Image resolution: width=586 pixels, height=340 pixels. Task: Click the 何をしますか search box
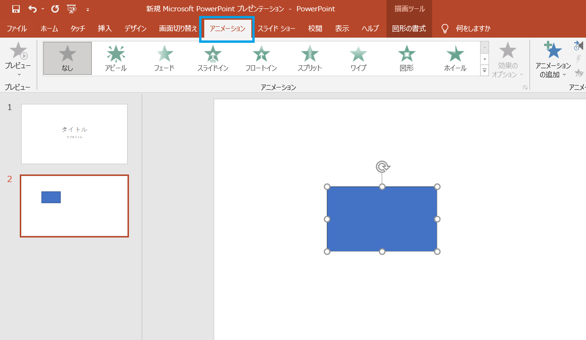(x=473, y=29)
